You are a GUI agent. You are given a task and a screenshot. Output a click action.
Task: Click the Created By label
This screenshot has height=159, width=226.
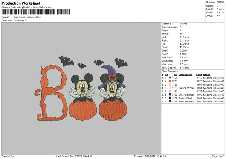pyautogui.click(x=8, y=156)
